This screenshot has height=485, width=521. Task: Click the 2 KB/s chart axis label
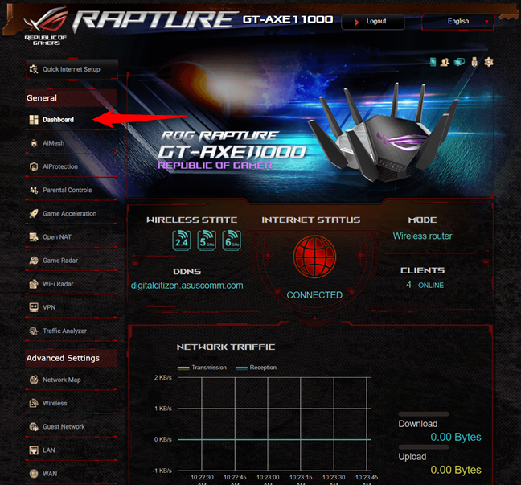click(162, 378)
